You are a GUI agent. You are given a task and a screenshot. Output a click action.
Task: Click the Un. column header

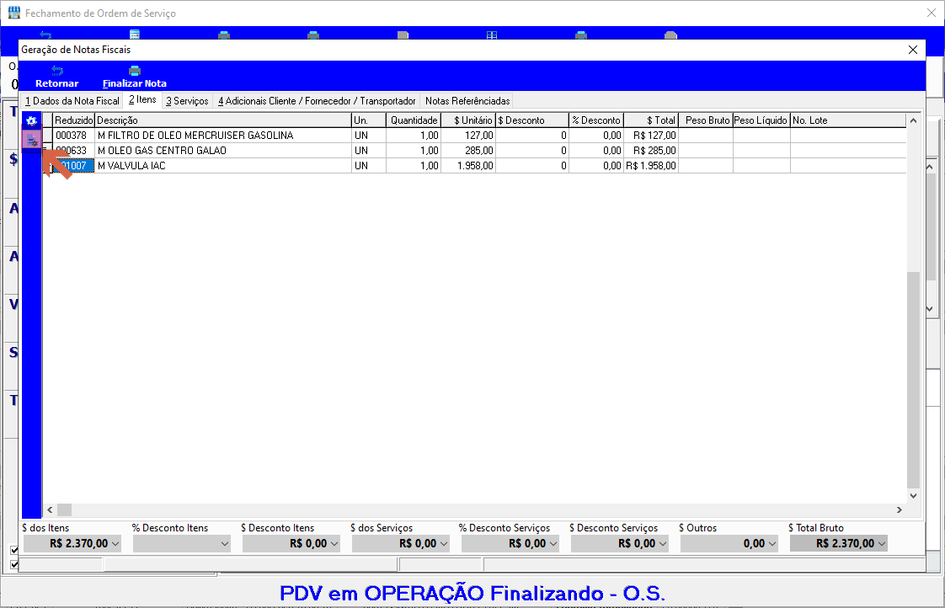(x=369, y=120)
